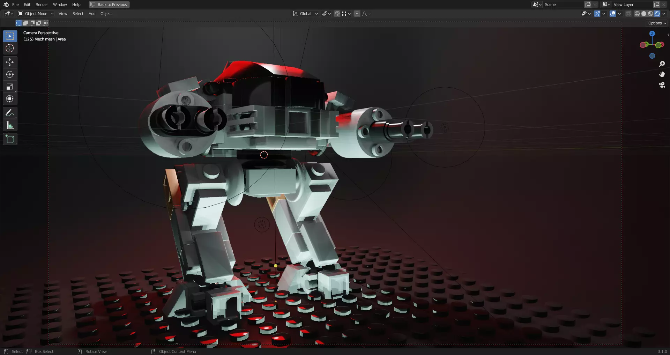Open the proportional falloff curve dropdown
This screenshot has width=670, height=355.
(x=366, y=14)
